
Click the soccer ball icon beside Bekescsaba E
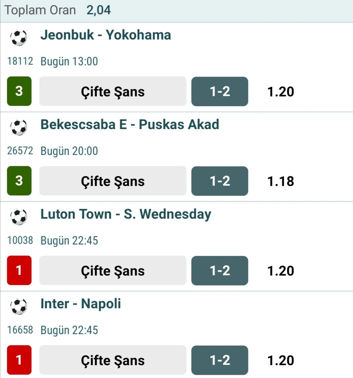(19, 127)
